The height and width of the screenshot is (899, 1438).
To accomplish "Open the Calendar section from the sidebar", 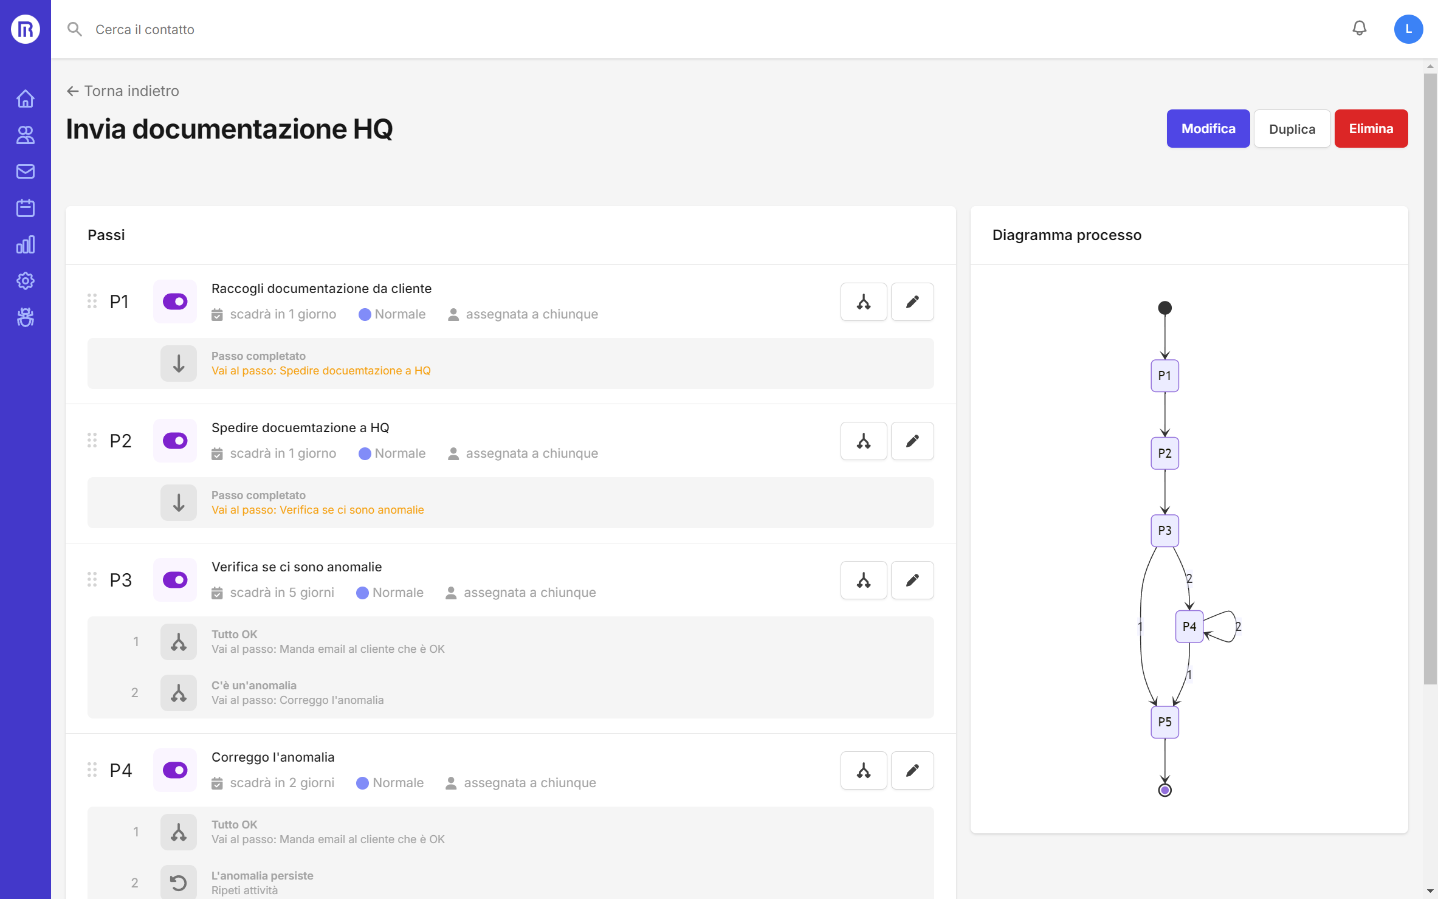I will coord(26,208).
